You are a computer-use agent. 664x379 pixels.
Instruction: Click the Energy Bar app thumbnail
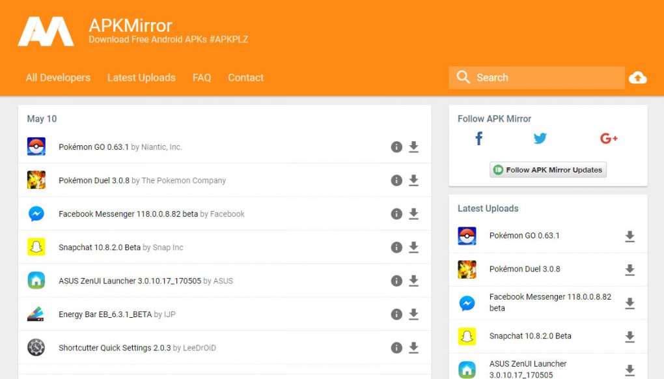pyautogui.click(x=36, y=314)
